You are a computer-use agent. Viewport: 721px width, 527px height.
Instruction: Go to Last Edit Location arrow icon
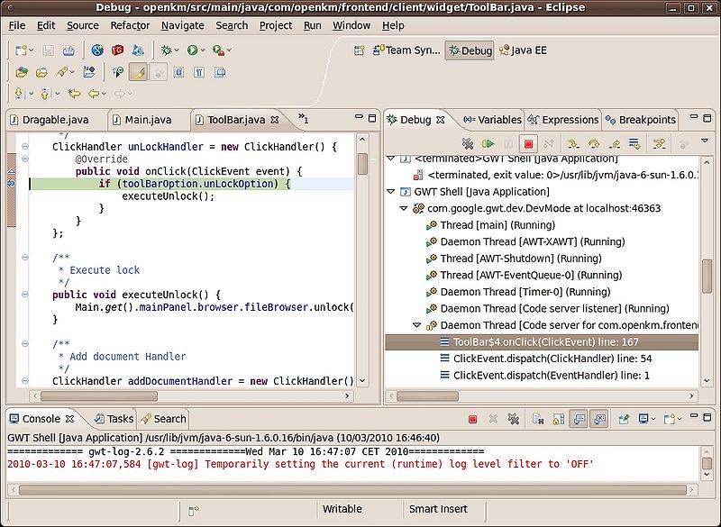coord(74,94)
